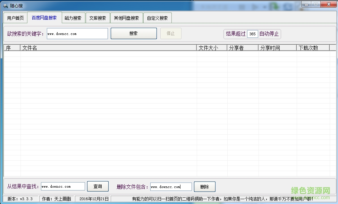Click the 绿色资源网 watermark link
The width and height of the screenshot is (338, 204).
pyautogui.click(x=311, y=191)
